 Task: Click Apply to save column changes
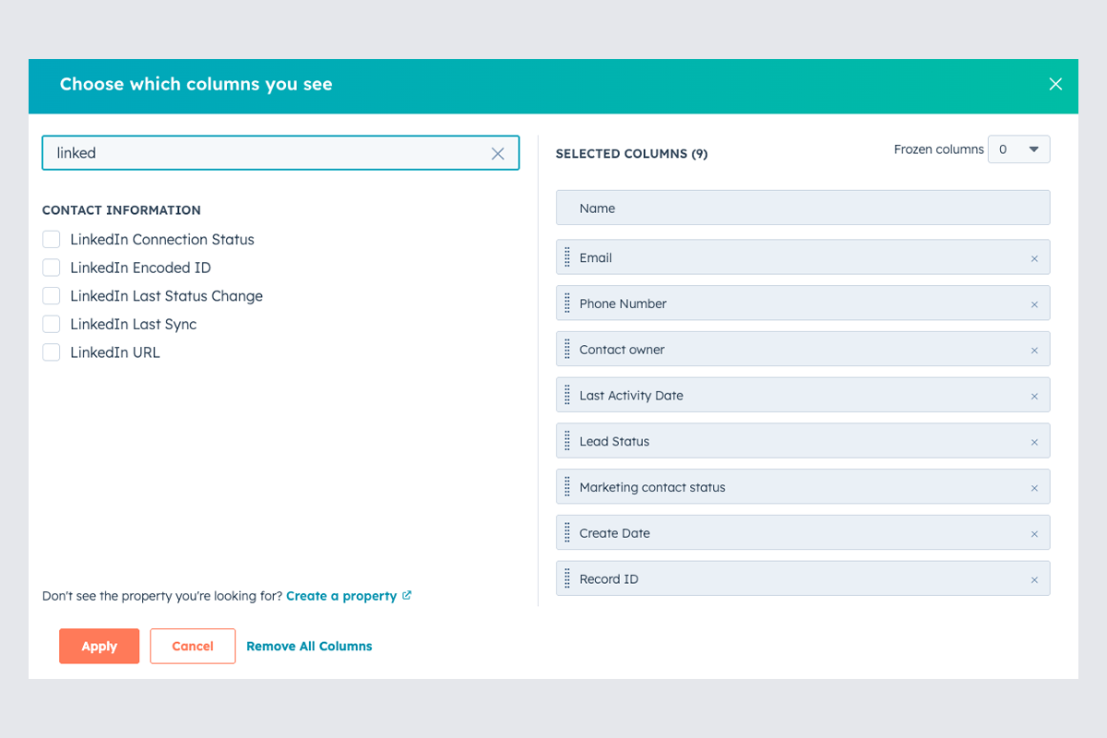click(x=99, y=646)
